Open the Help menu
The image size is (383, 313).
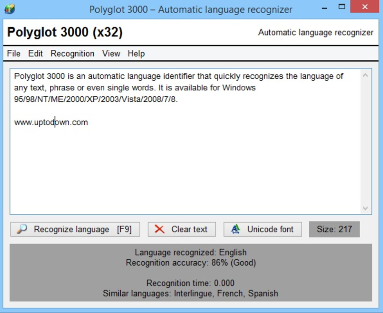click(x=136, y=53)
